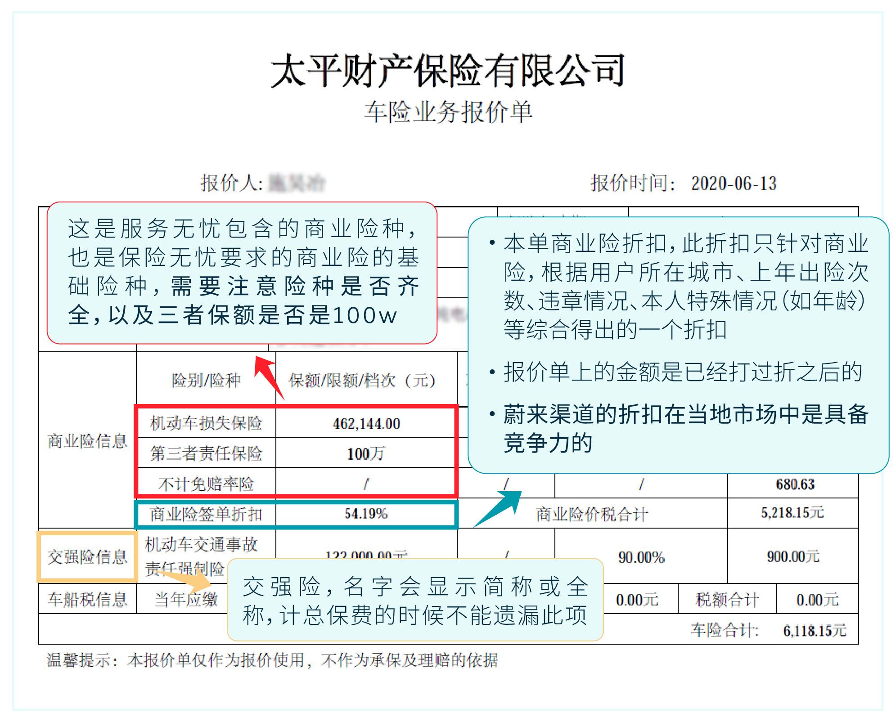Click the teal callout about 商业险折扣
This screenshot has width=896, height=722.
[x=679, y=345]
